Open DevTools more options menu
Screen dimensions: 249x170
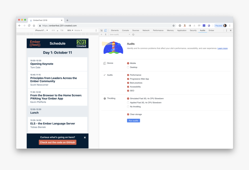(x=226, y=30)
